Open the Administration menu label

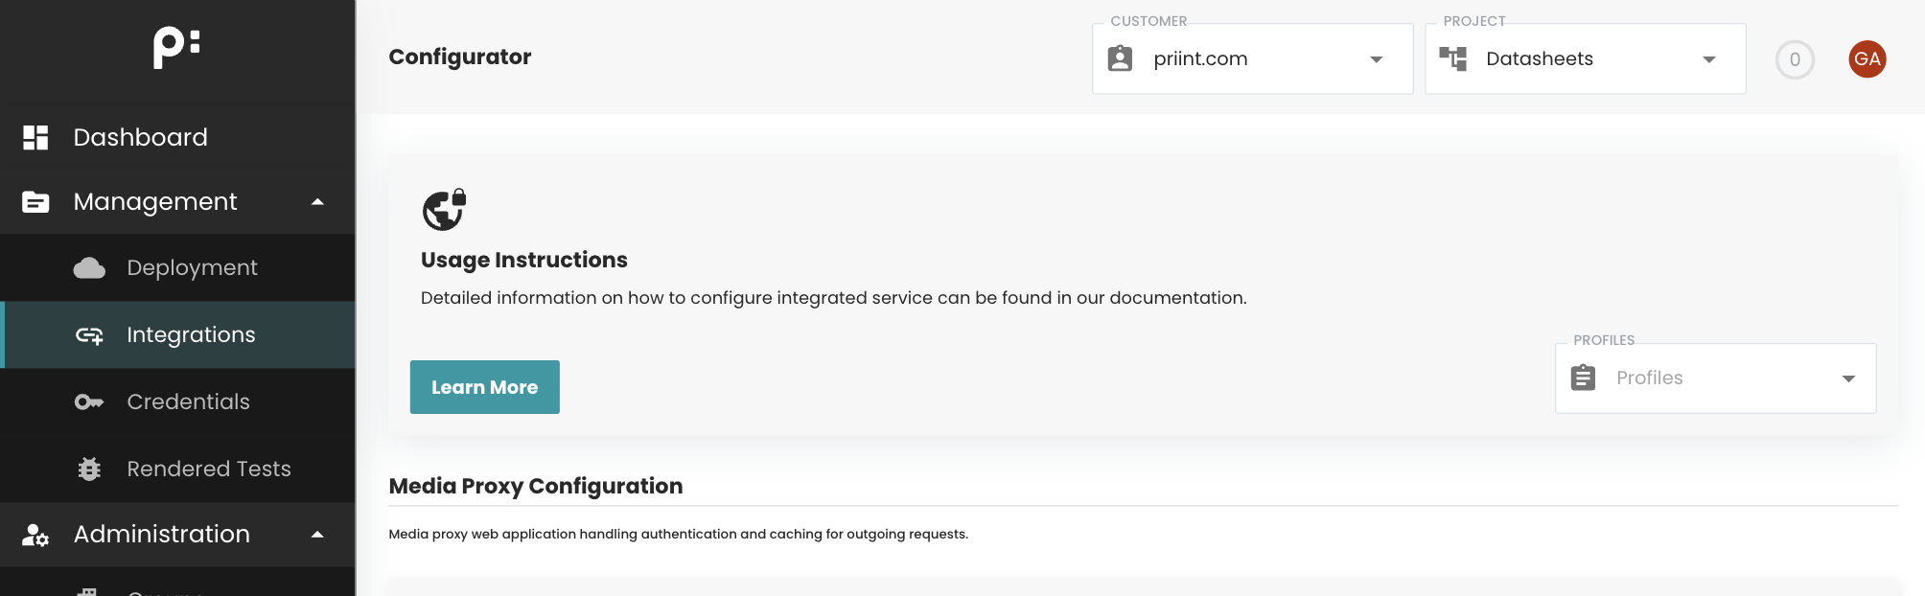coord(162,534)
